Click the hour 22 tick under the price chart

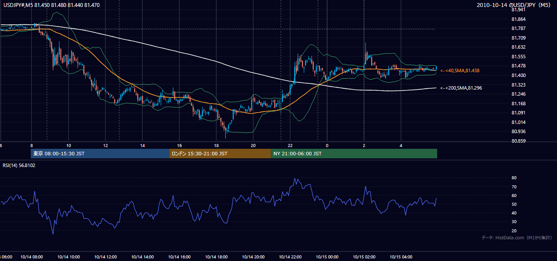click(290, 145)
